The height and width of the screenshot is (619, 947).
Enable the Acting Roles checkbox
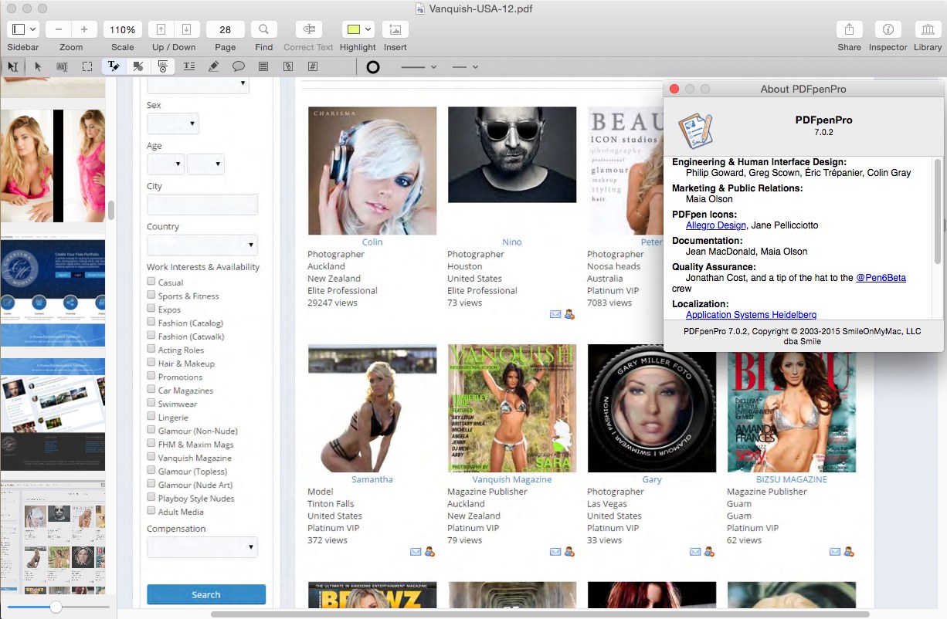click(151, 349)
